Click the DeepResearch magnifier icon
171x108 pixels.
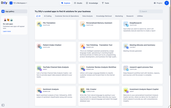coord(126,24)
